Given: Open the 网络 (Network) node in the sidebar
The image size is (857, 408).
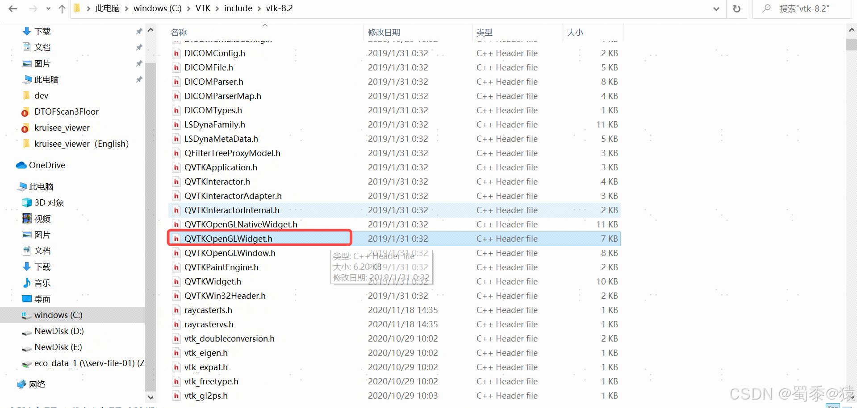Looking at the screenshot, I should pyautogui.click(x=38, y=384).
